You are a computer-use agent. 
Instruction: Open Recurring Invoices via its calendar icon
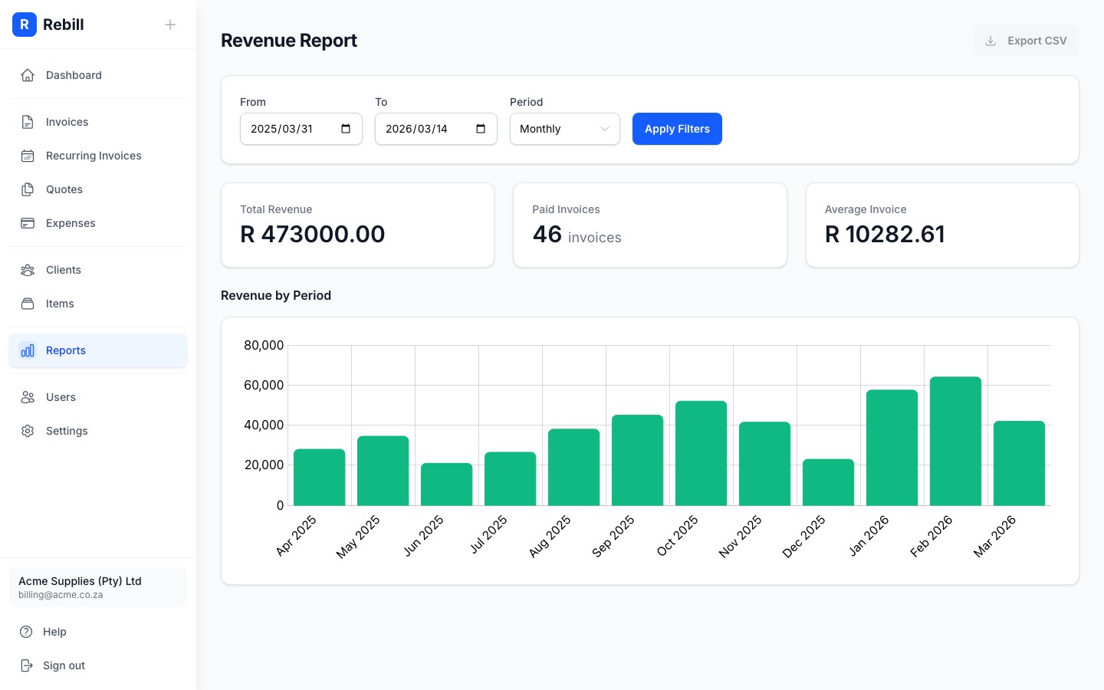pyautogui.click(x=28, y=156)
